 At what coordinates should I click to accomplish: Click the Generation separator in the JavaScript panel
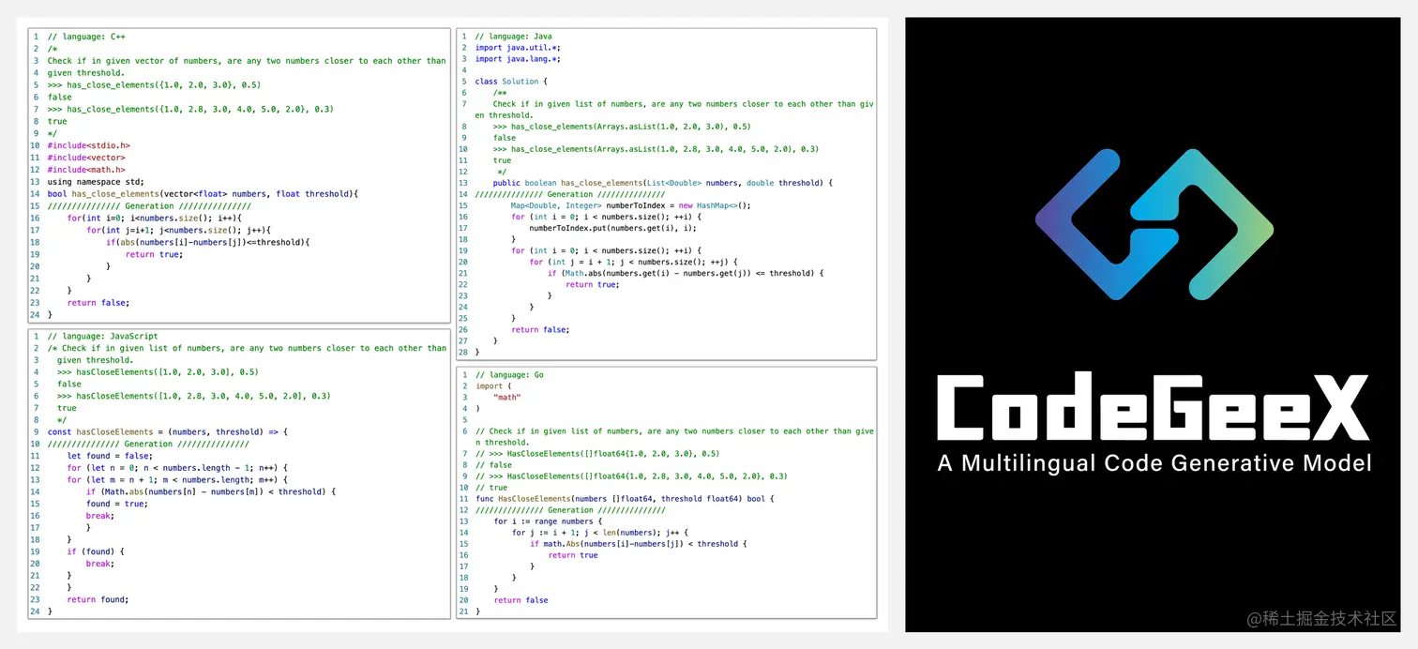point(148,444)
